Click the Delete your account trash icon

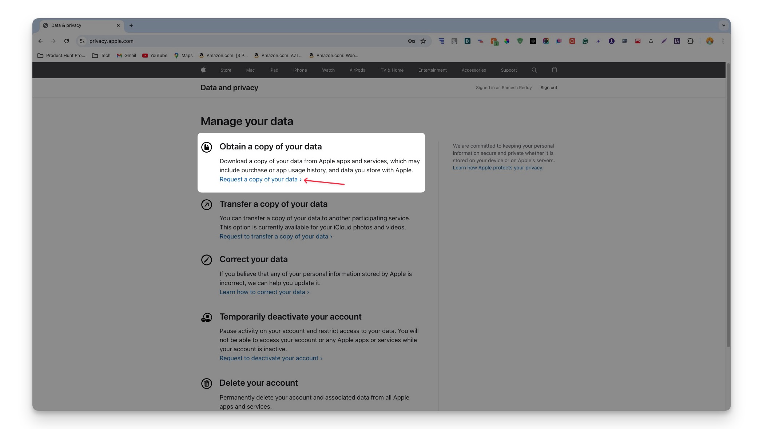pos(207,384)
